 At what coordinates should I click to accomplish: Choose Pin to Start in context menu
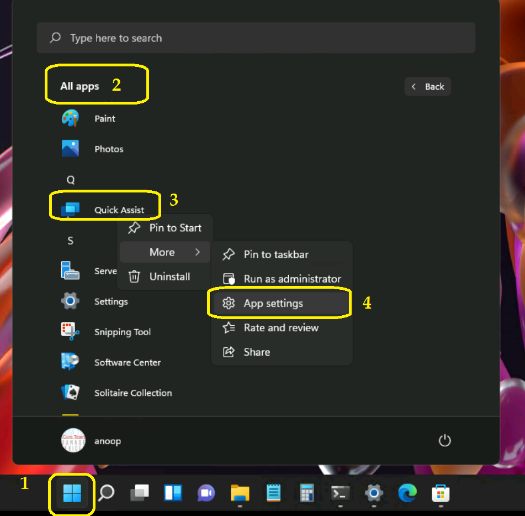tap(165, 228)
